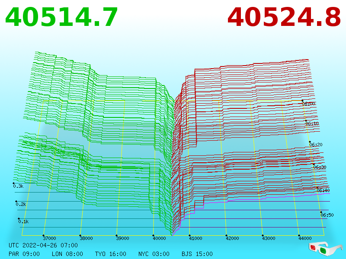Click the 39000 price axis label
Viewport: 346px width, 259px height.
122,238
